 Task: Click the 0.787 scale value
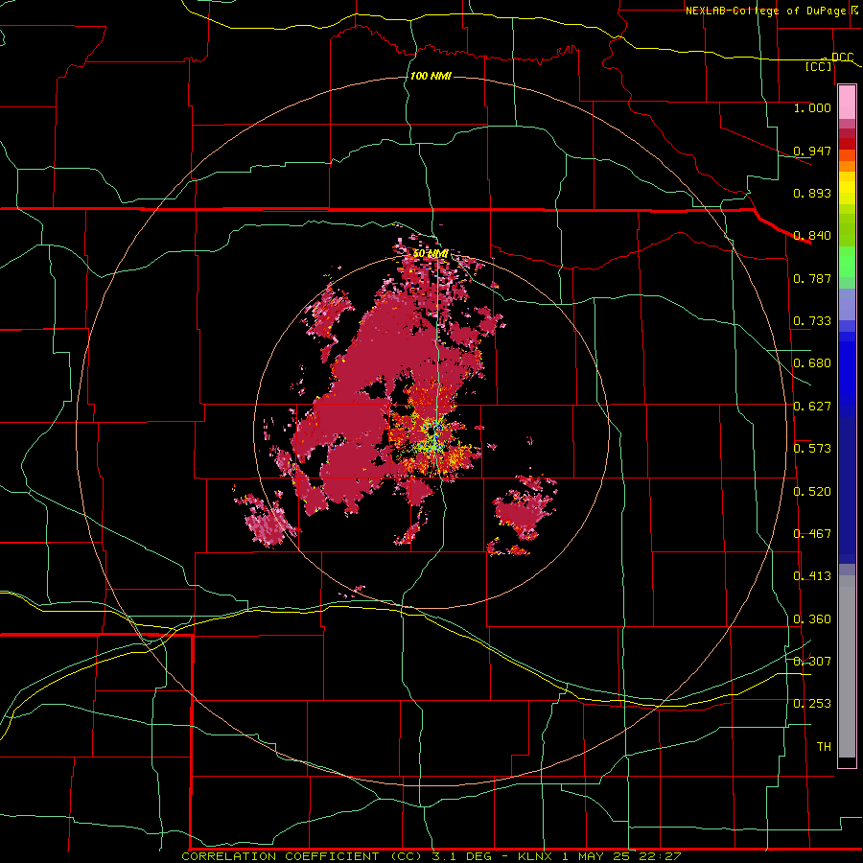pyautogui.click(x=812, y=278)
